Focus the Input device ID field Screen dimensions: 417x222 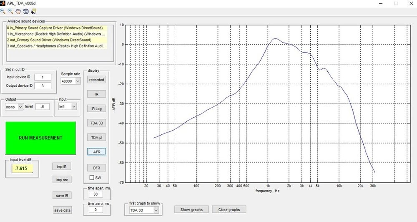click(43, 77)
